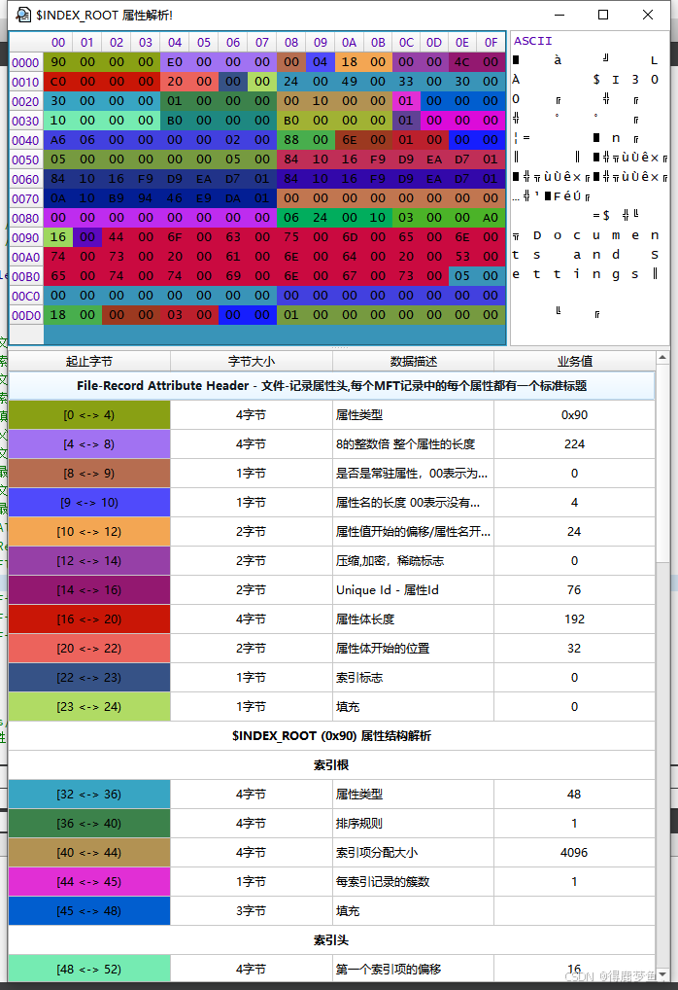
Task: Click hex row offset 00D0
Action: click(26, 315)
